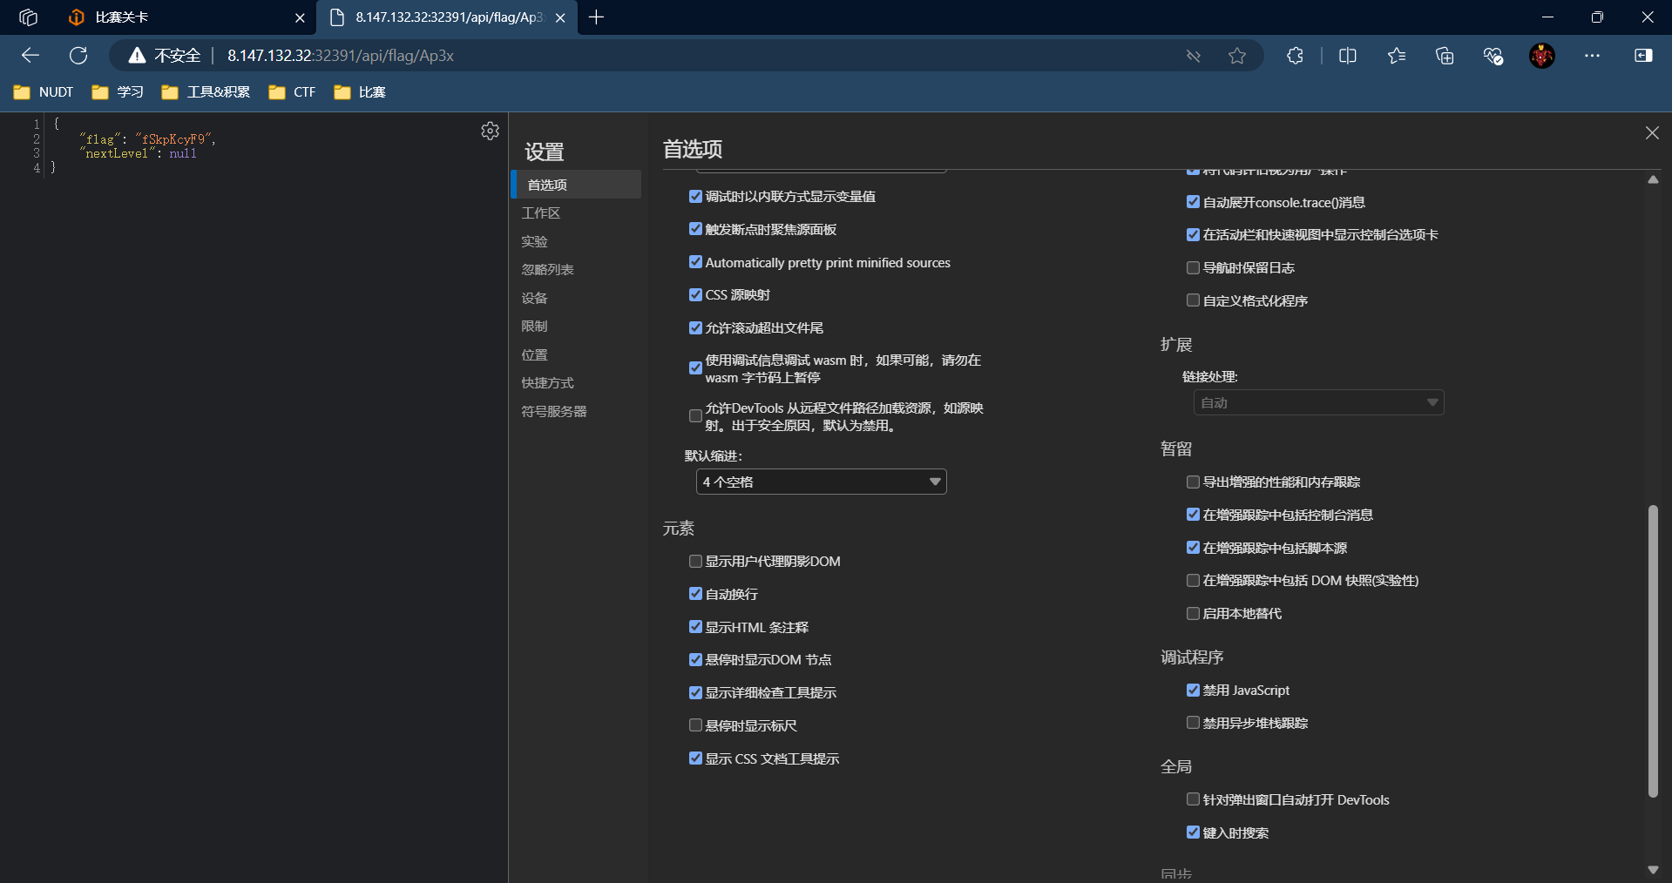Click the browser back arrow

tap(30, 56)
